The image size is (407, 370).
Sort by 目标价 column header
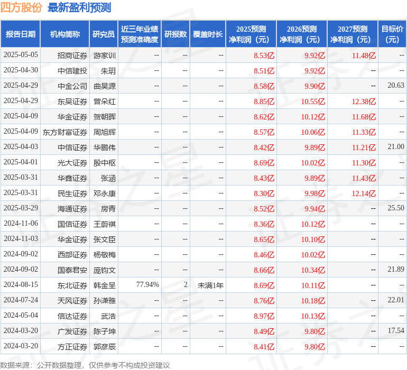coord(392,34)
